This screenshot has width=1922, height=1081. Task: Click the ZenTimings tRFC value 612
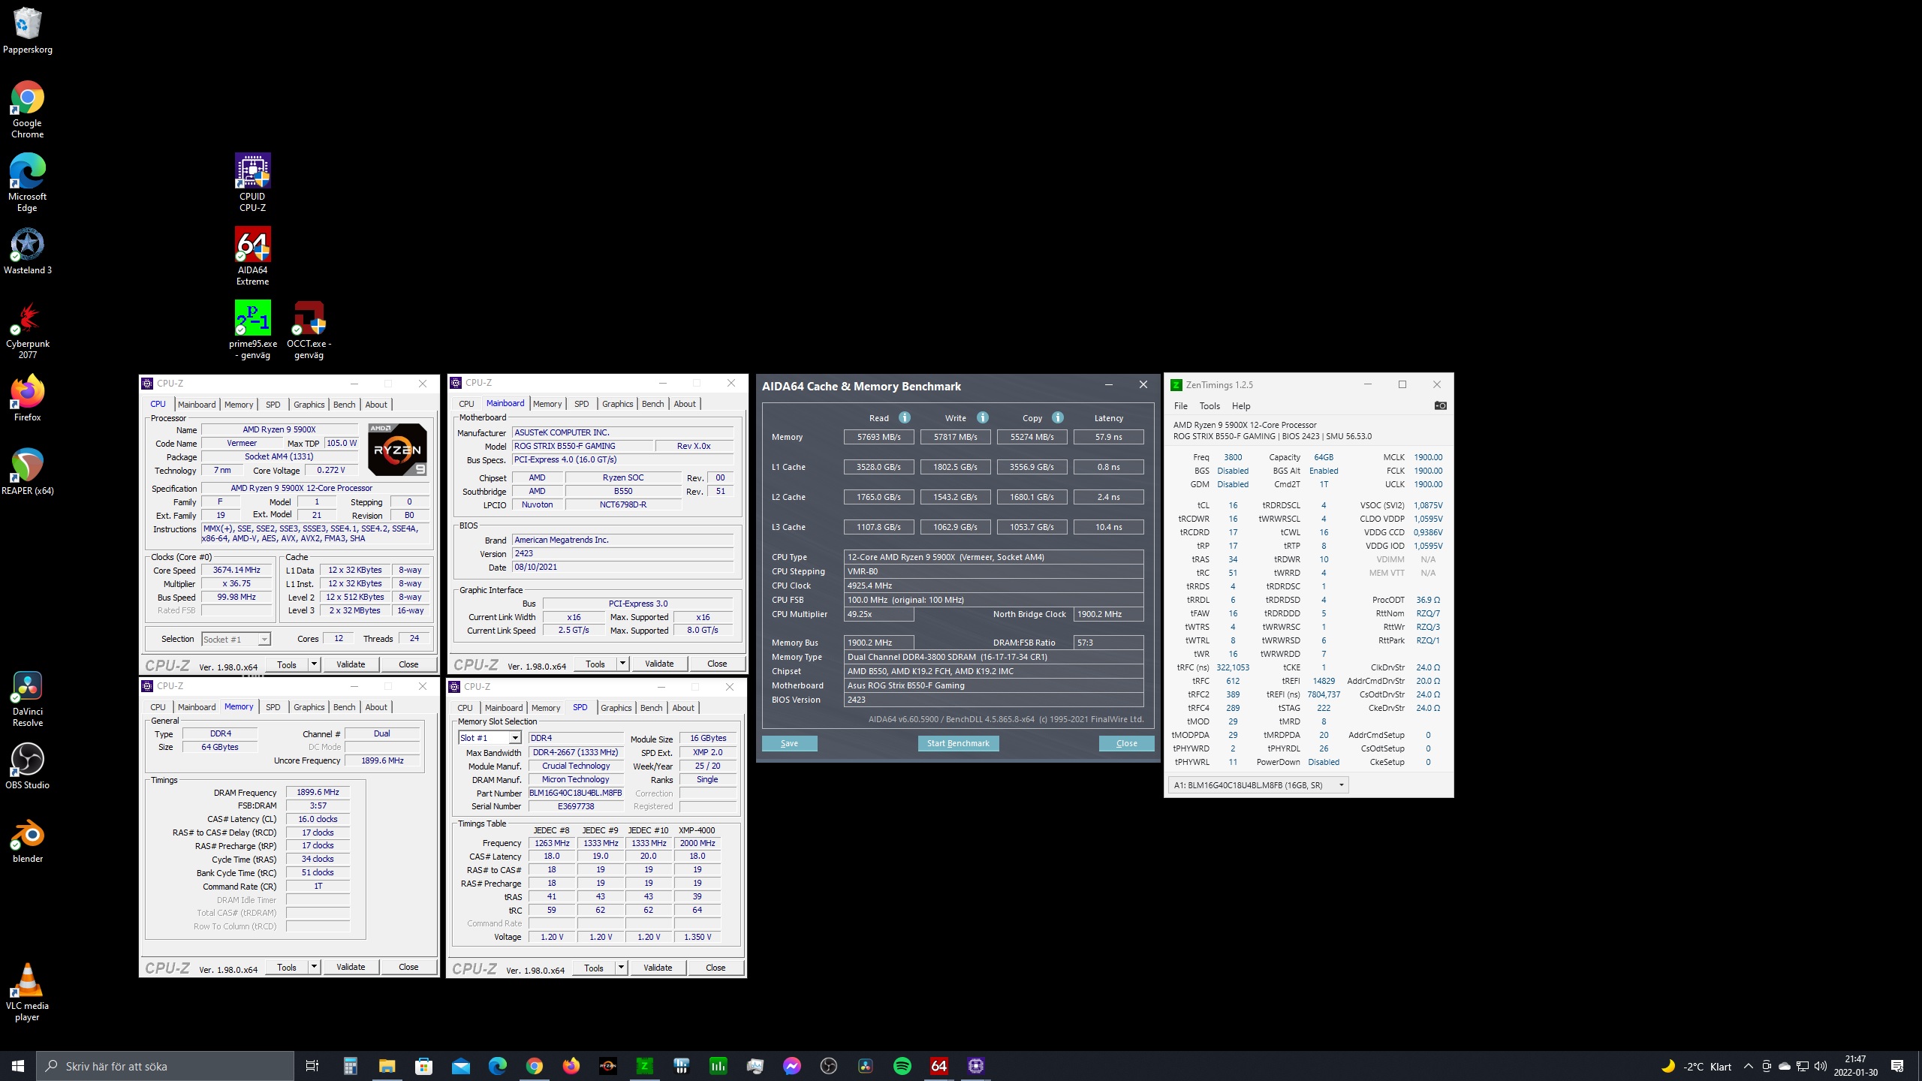tap(1233, 681)
